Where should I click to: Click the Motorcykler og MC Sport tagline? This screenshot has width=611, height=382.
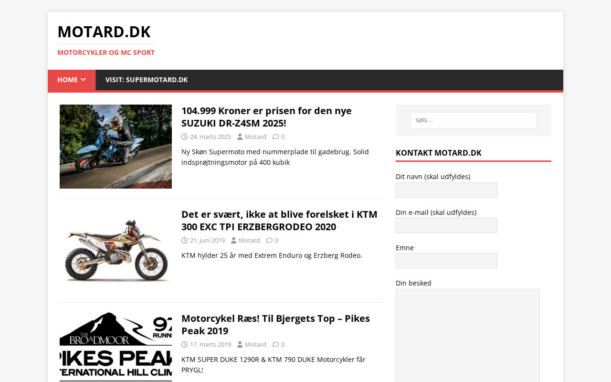(x=106, y=53)
